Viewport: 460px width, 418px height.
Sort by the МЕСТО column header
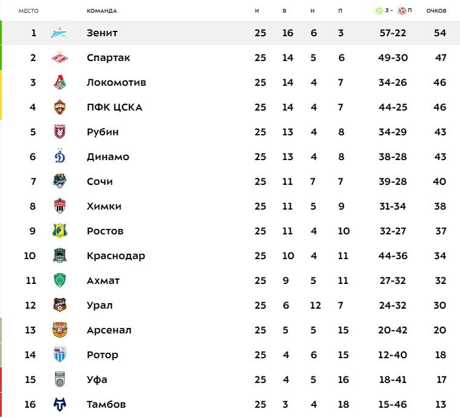(x=28, y=11)
